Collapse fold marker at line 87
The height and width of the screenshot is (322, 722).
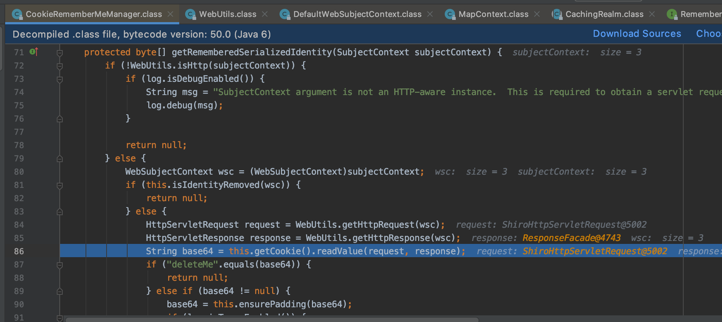click(x=60, y=265)
